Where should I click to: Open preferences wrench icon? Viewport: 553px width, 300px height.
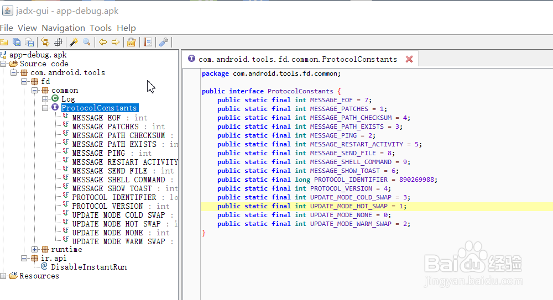164,43
